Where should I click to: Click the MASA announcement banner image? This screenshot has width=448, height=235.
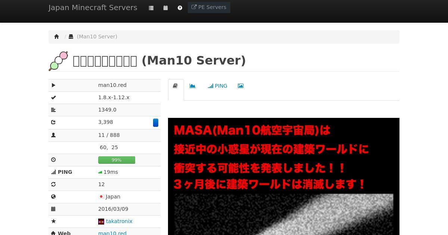tap(284, 176)
